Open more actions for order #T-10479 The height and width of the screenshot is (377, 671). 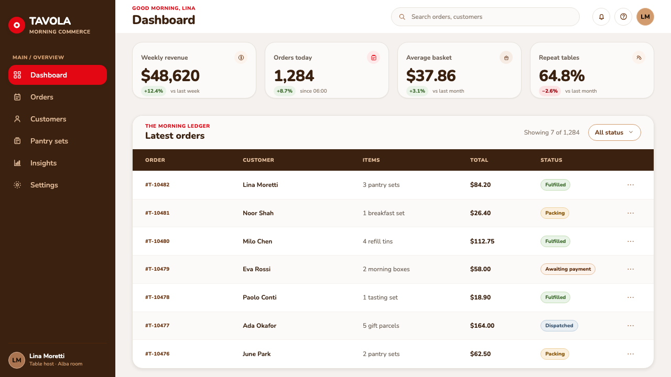click(x=631, y=269)
